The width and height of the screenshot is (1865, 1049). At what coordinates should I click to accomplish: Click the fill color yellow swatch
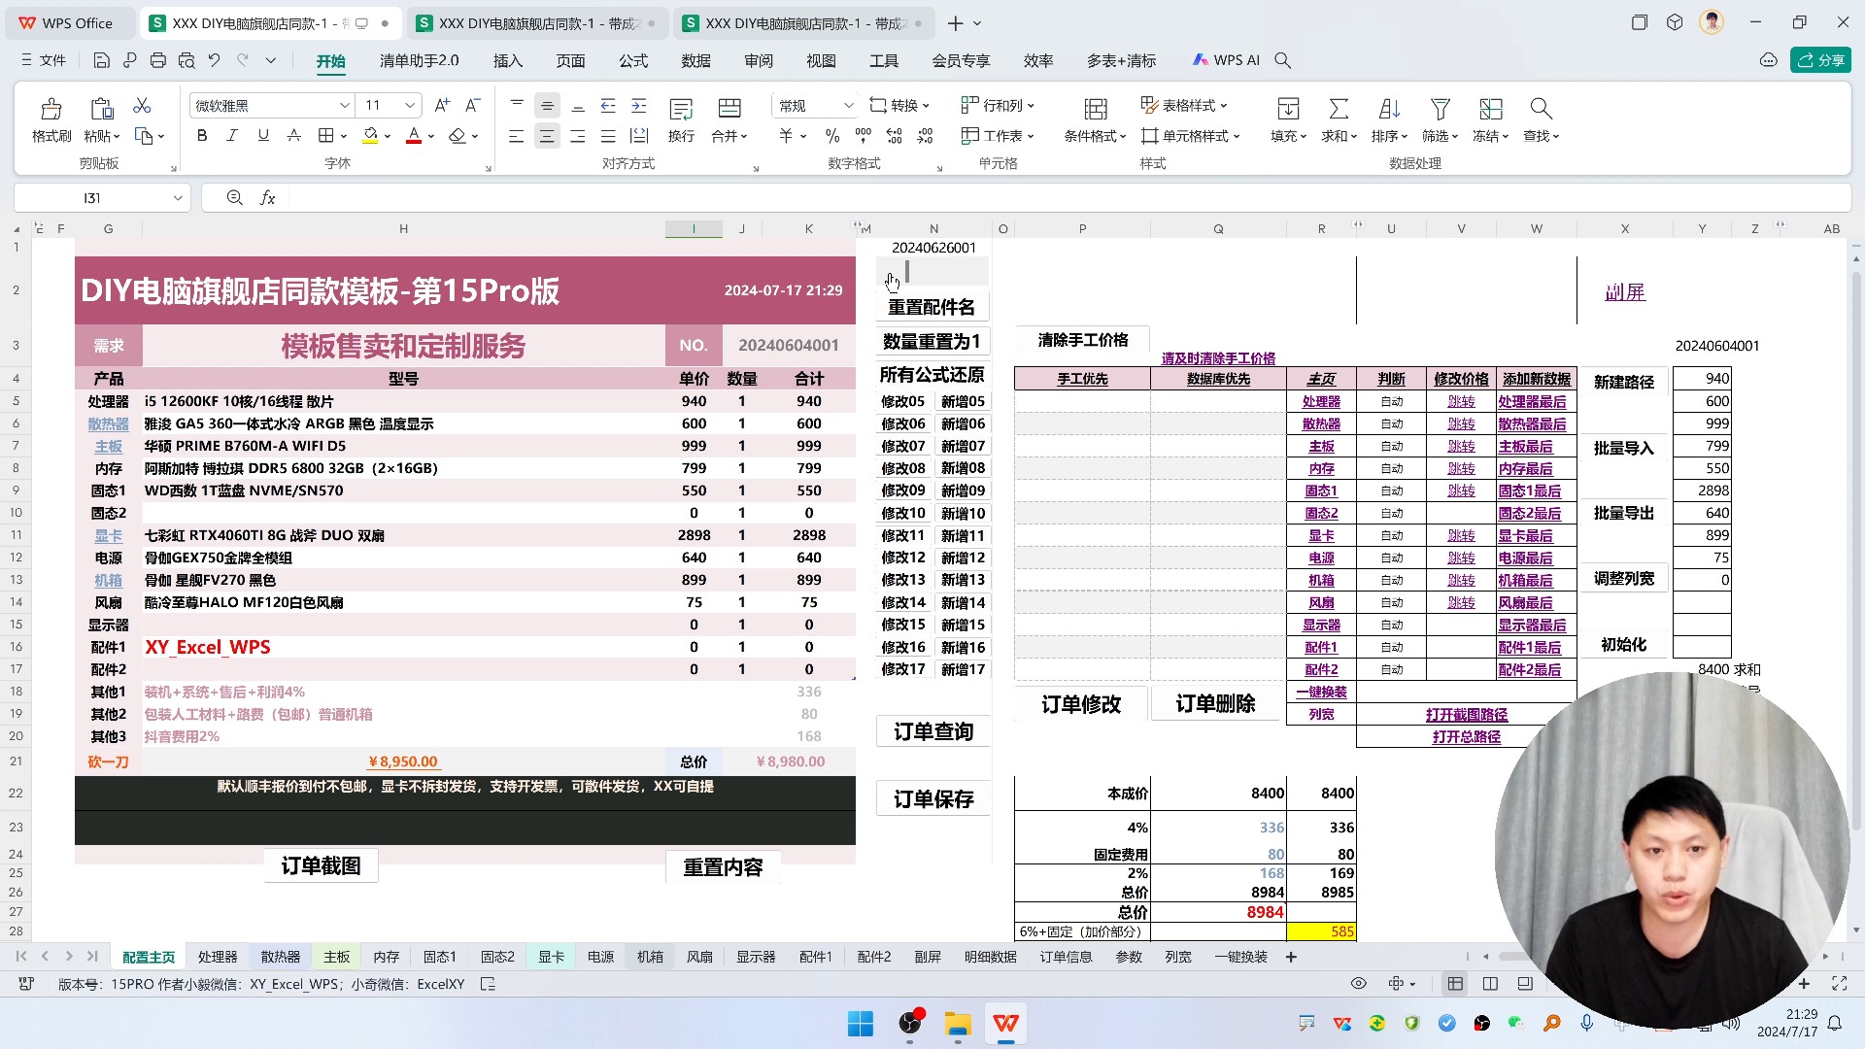point(370,136)
